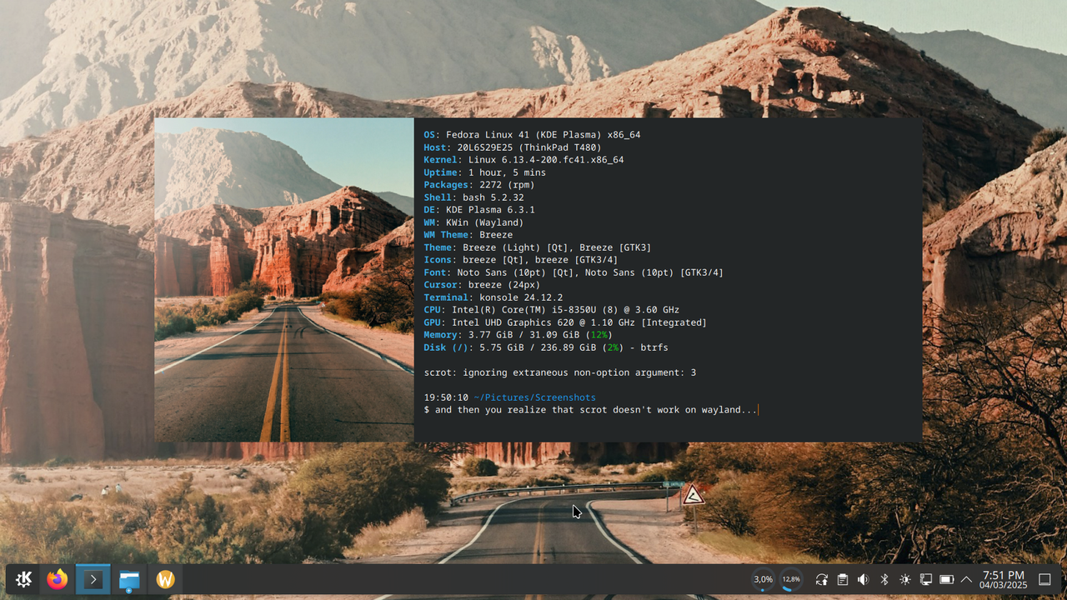Viewport: 1067px width, 600px height.
Task: Click the scrot "ignoring extraneous non-option argument" message
Action: (x=559, y=372)
